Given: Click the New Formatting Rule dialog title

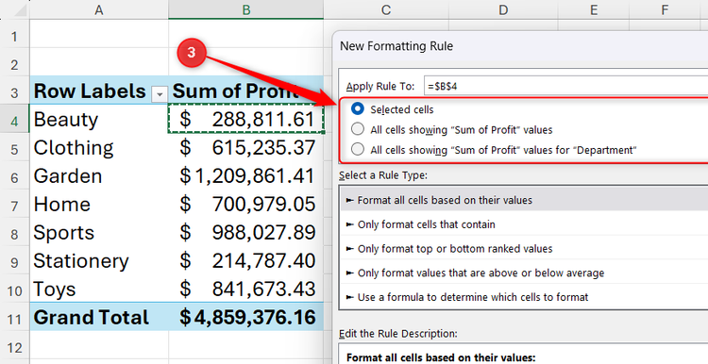Looking at the screenshot, I should (x=396, y=46).
